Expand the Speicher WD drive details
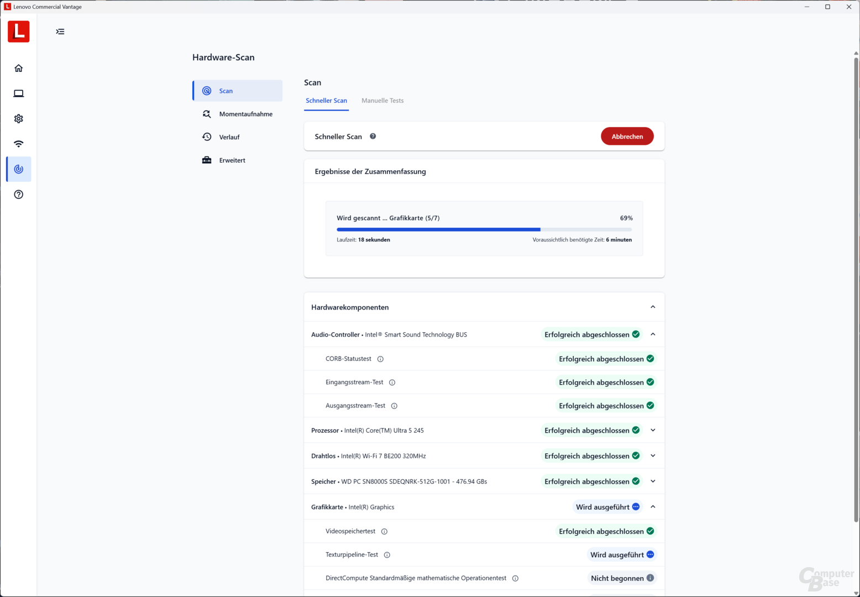The image size is (860, 597). (653, 481)
